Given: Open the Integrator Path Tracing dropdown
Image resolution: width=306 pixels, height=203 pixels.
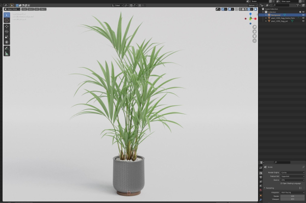Looking at the screenshot, I should (293, 192).
